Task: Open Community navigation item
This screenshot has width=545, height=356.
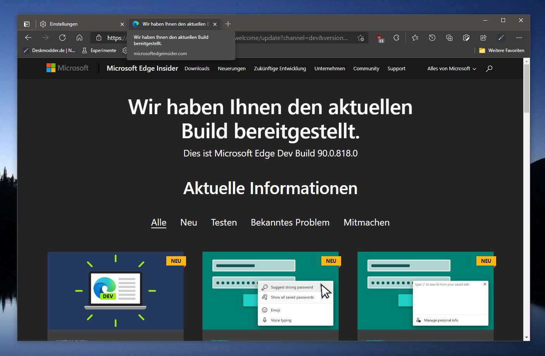Action: click(x=366, y=69)
